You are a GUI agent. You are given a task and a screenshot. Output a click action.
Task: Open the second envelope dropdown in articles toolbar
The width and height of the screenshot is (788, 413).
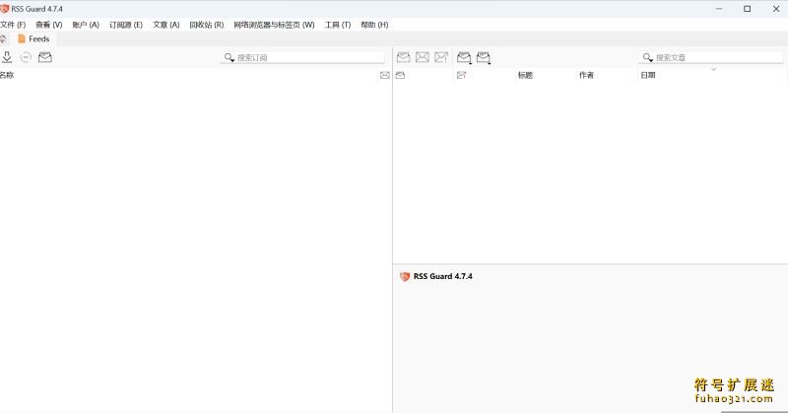coord(484,58)
